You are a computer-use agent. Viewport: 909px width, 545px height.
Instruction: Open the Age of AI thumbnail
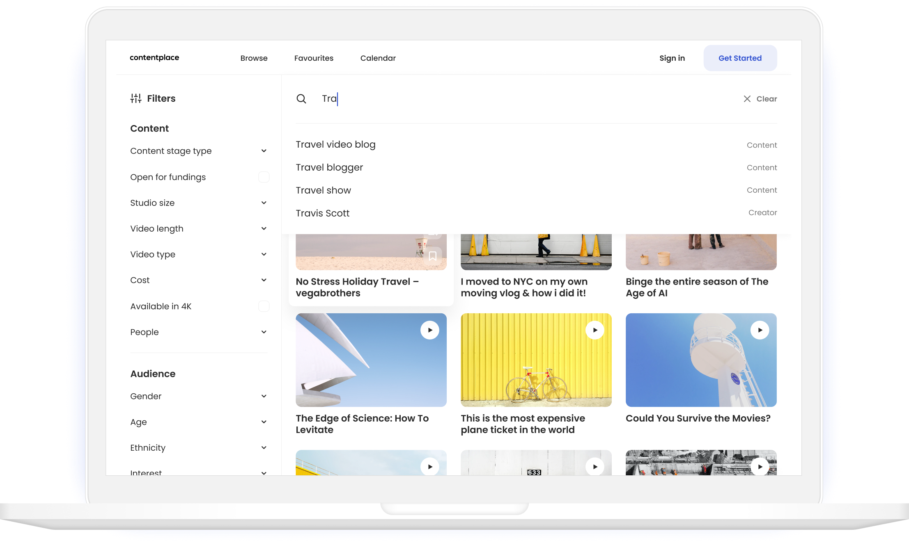[701, 252]
